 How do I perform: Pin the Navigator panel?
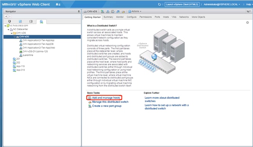79,11
